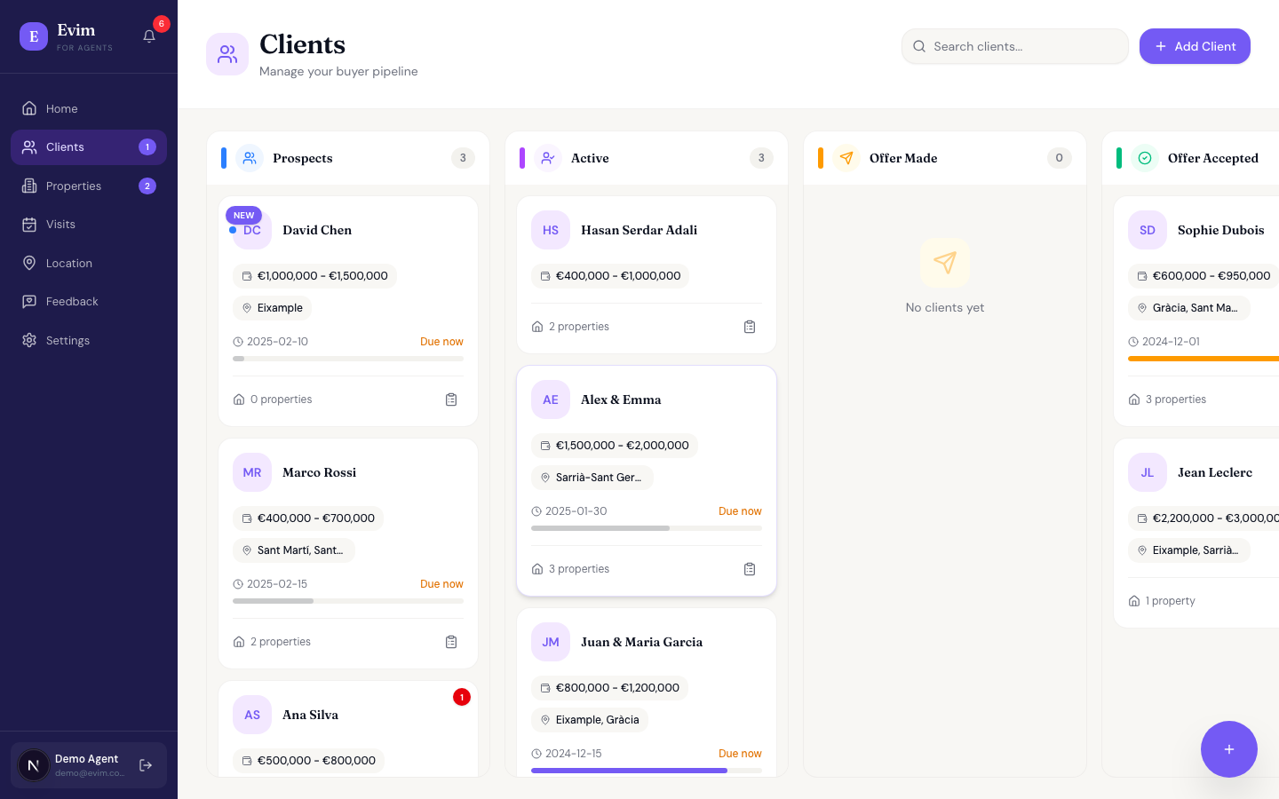The height and width of the screenshot is (799, 1279).
Task: Click the Evim logo icon
Action: 34,36
